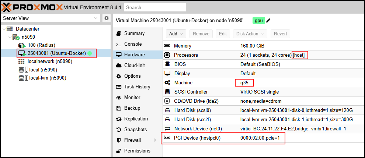Viewport: 365px width, 158px height.
Task: Click the container icon for 100 (Radius)
Action: tap(22, 45)
